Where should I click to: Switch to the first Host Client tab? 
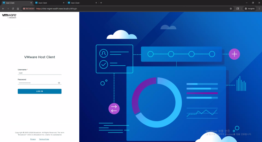tap(17, 3)
